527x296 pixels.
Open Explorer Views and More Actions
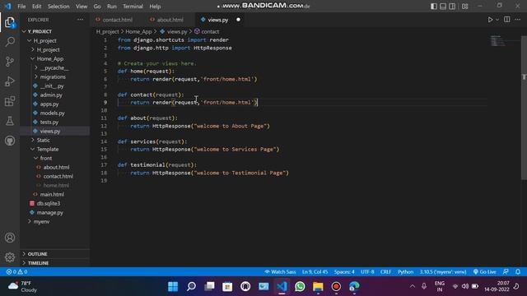click(x=80, y=20)
